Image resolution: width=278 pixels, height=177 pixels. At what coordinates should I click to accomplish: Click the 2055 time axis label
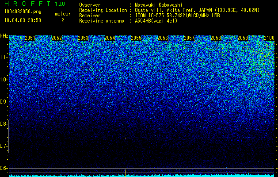tap(136, 38)
